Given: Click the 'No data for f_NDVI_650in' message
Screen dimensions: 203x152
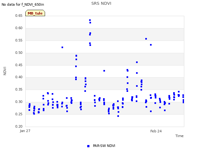Looking at the screenshot, I should pos(23,4).
